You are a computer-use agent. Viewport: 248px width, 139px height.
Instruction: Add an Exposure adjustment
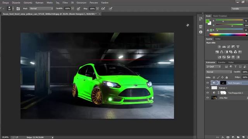233,47
